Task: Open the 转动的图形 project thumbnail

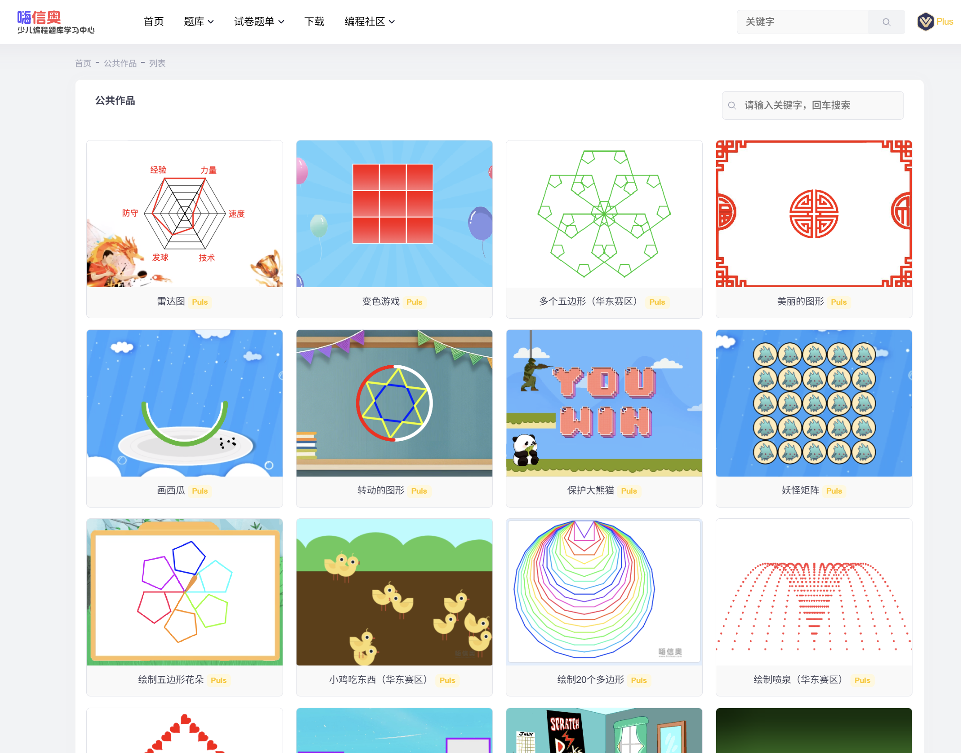Action: coord(394,403)
